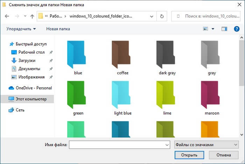Click the scroll up arrow of file list

coord(241,38)
